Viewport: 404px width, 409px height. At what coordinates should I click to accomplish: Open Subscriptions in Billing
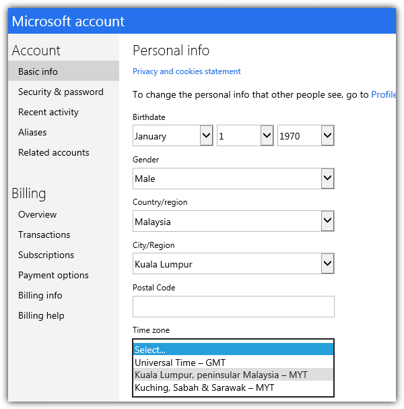click(46, 255)
